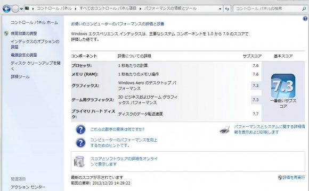Expand arrow after すべてのコントロール パネル項目 breadcrumb
This screenshot has height=191, width=309.
pyautogui.click(x=140, y=8)
